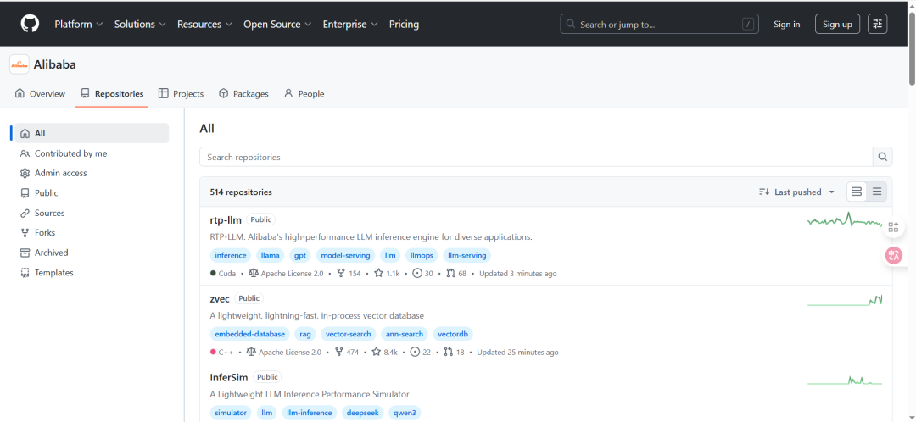
Task: Expand the Last pushed sort dropdown
Action: pos(797,192)
